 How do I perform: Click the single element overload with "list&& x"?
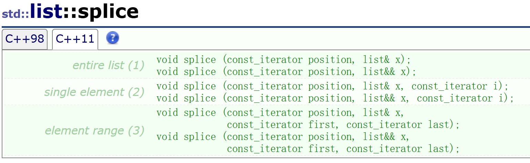coord(335,98)
